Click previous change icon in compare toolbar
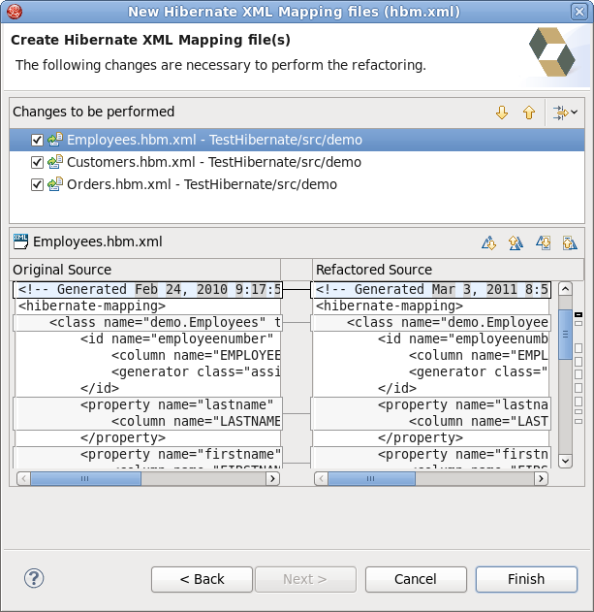 569,242
